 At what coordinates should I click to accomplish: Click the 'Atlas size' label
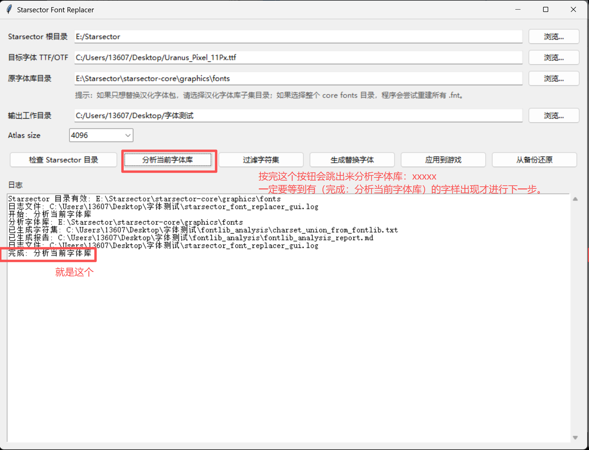tap(24, 135)
